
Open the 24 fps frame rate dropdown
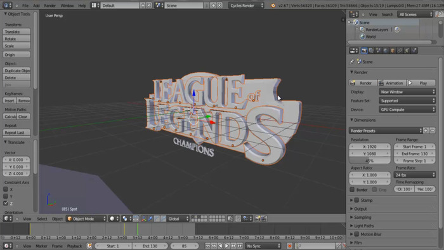415,174
